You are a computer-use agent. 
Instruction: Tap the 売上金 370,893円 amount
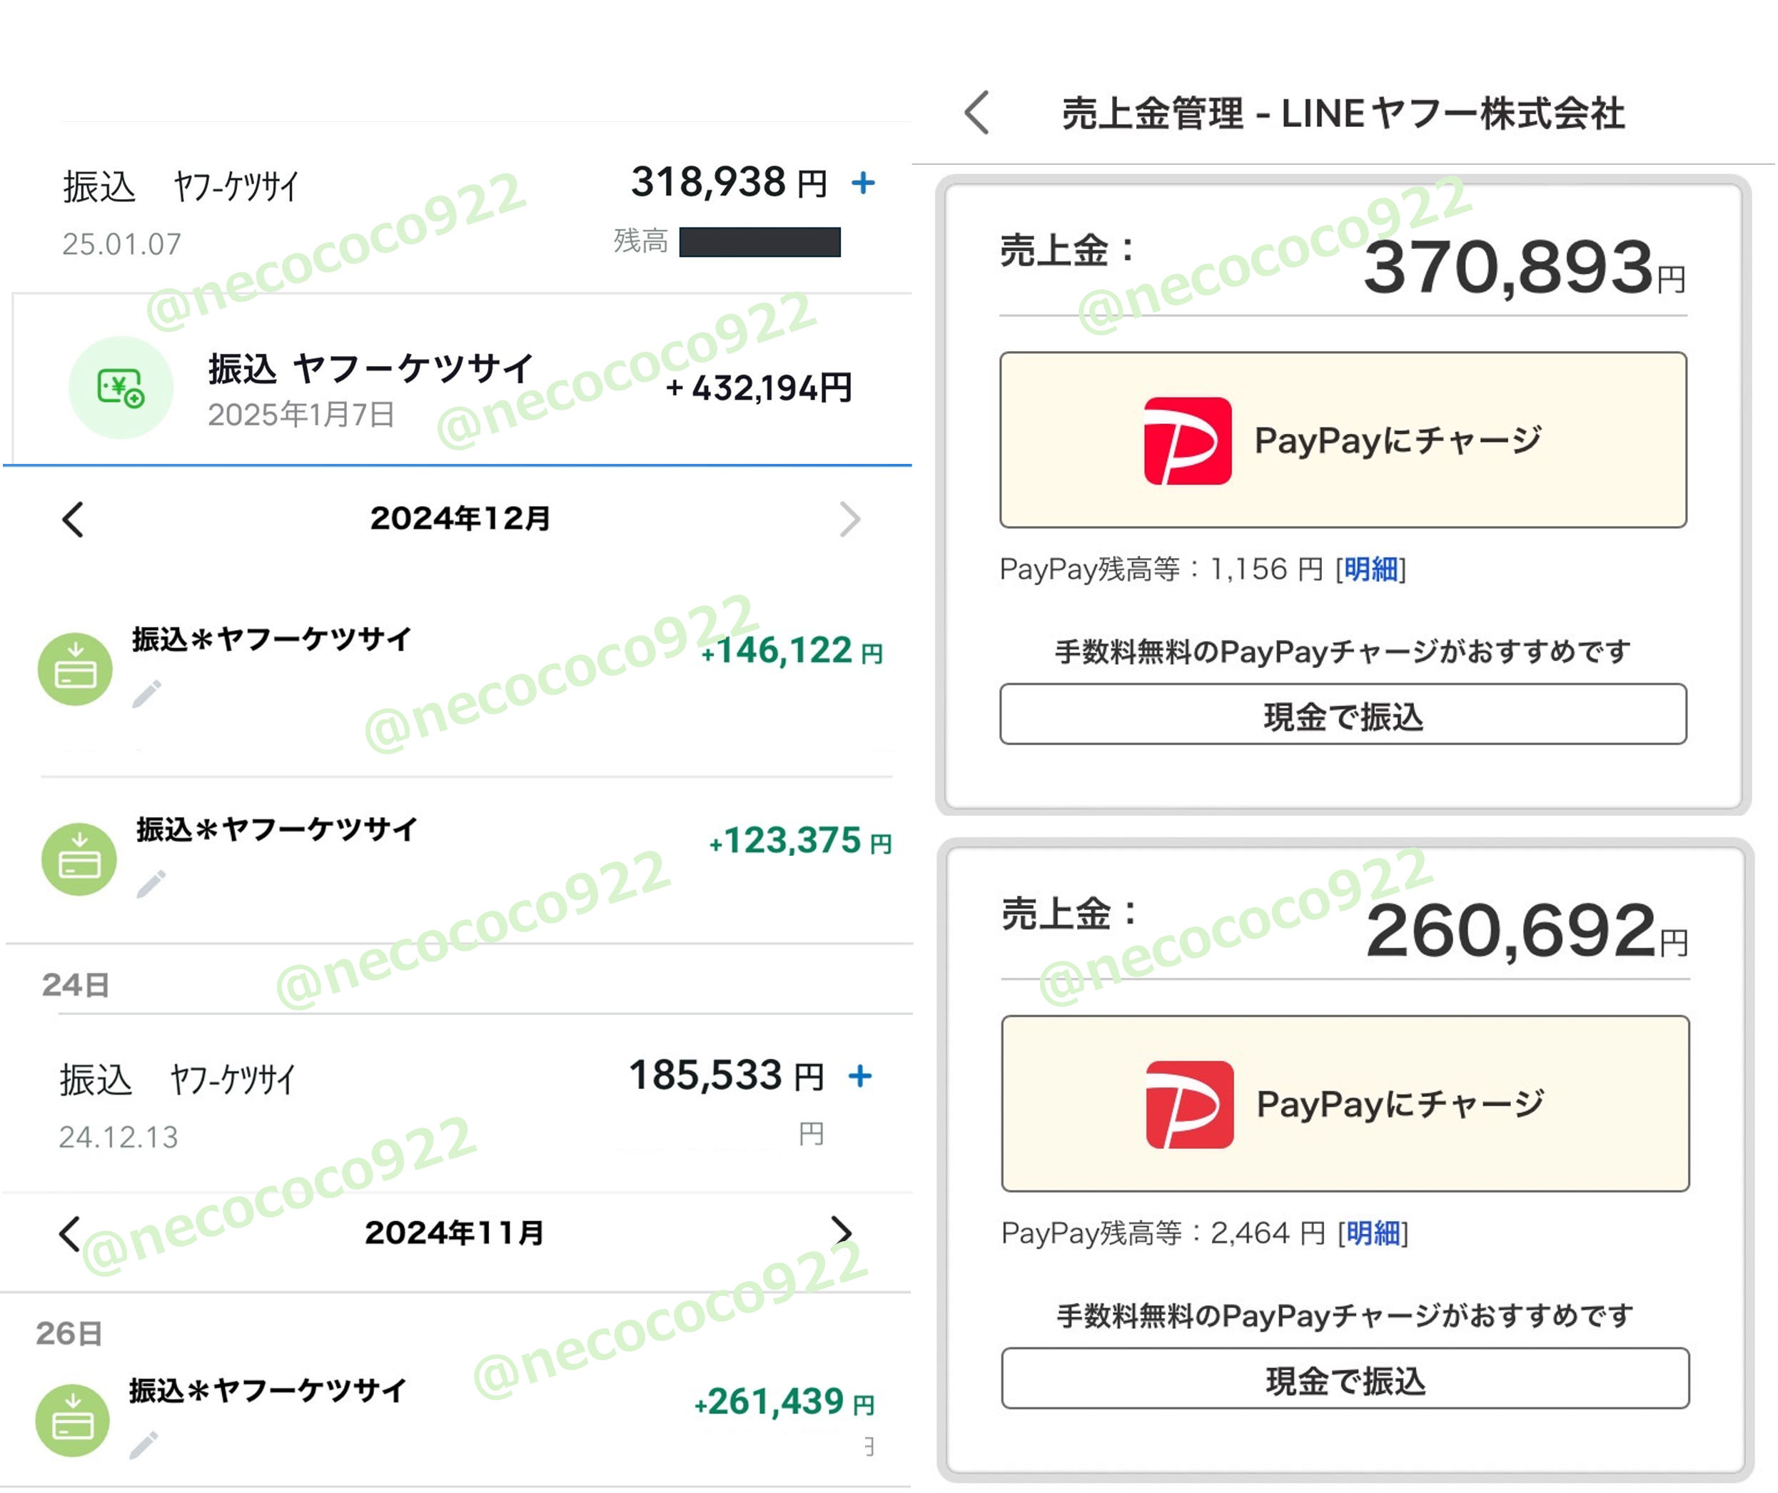[1524, 268]
